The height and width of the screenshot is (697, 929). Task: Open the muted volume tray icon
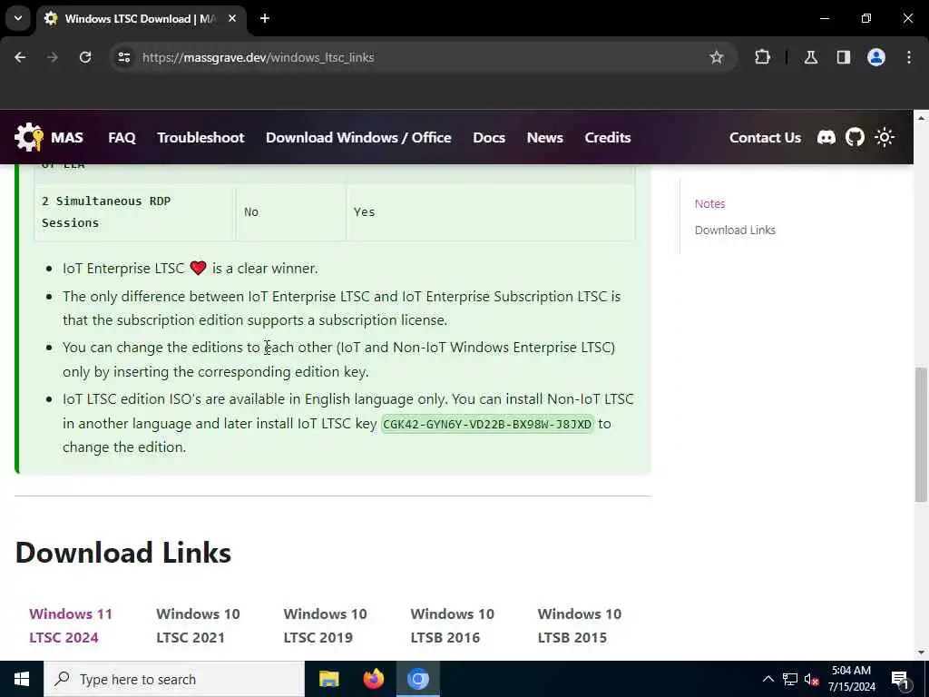(x=811, y=679)
